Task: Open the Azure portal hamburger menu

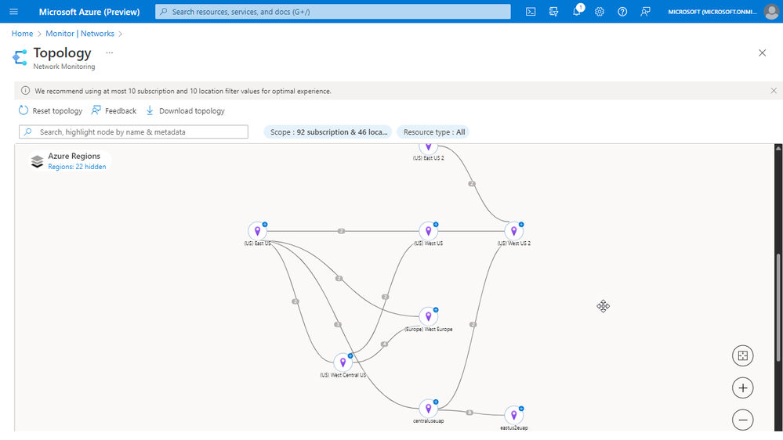Action: (13, 12)
